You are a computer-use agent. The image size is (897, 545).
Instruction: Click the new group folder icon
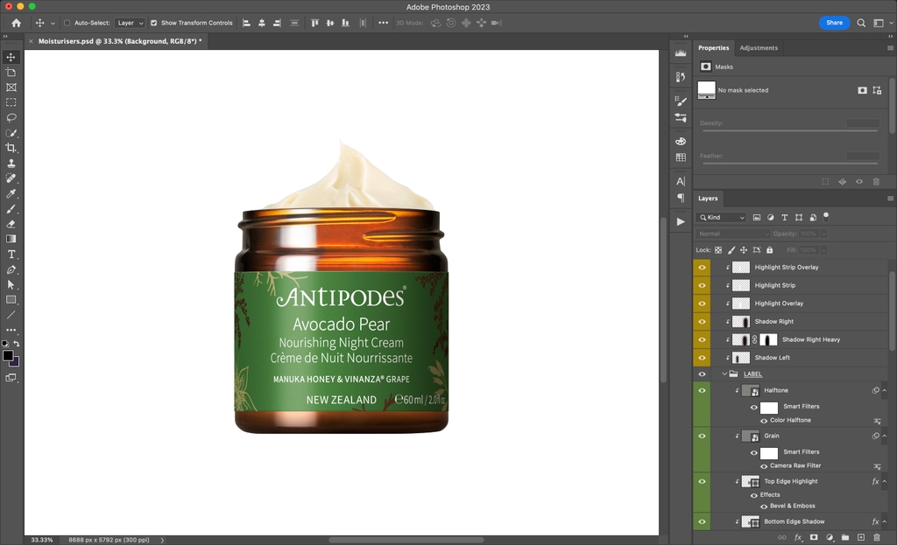coord(845,538)
